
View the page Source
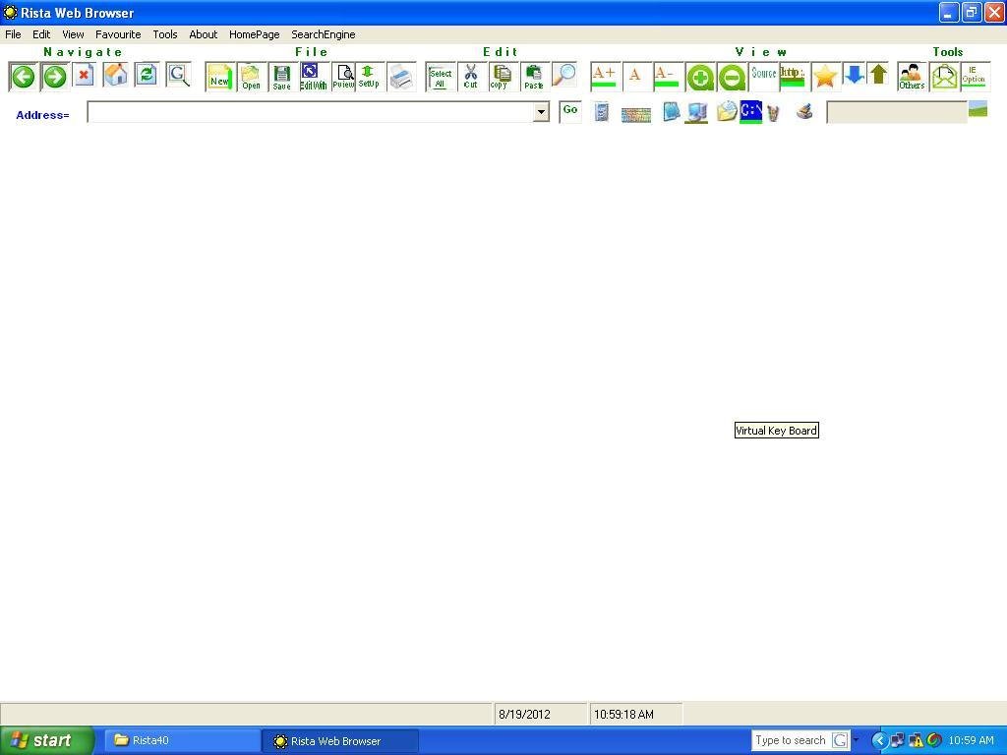click(x=763, y=76)
